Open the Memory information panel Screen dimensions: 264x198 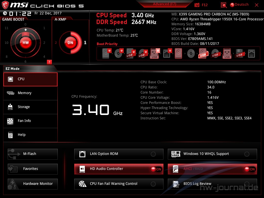30,93
